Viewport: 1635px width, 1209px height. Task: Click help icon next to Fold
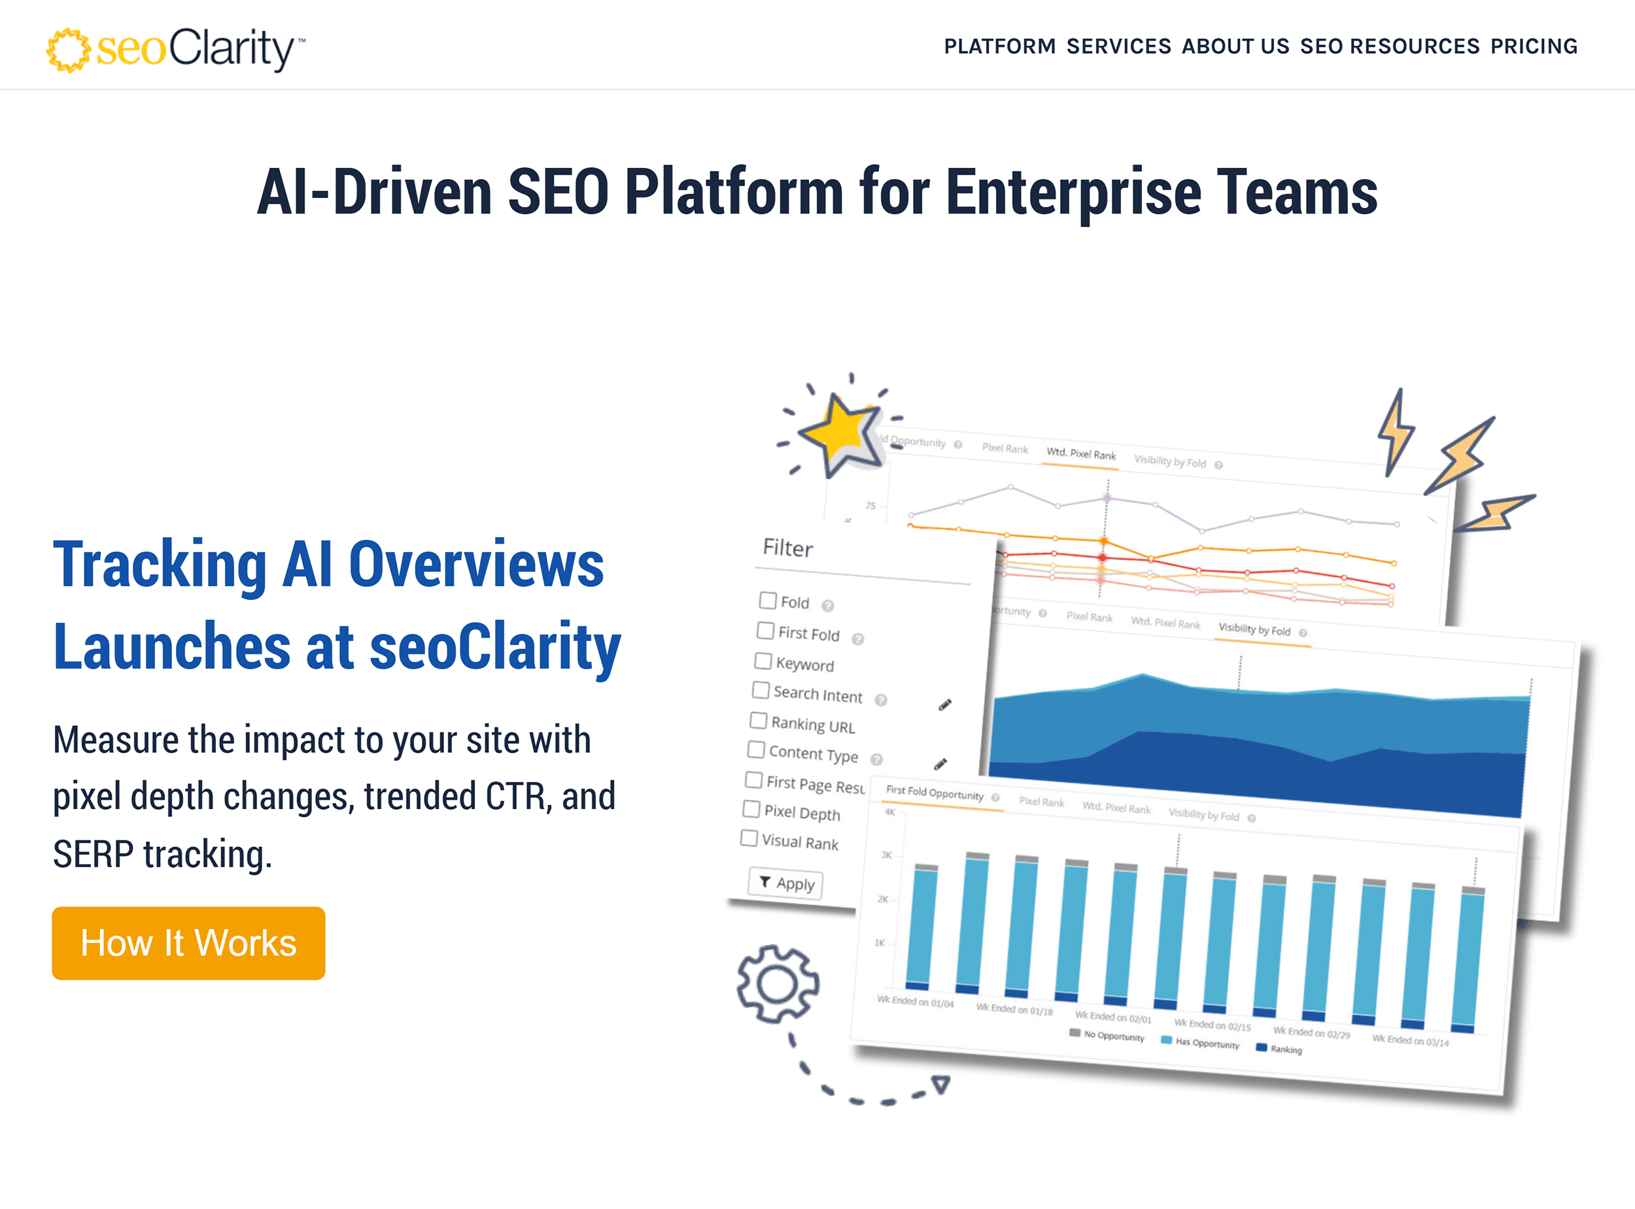point(827,606)
